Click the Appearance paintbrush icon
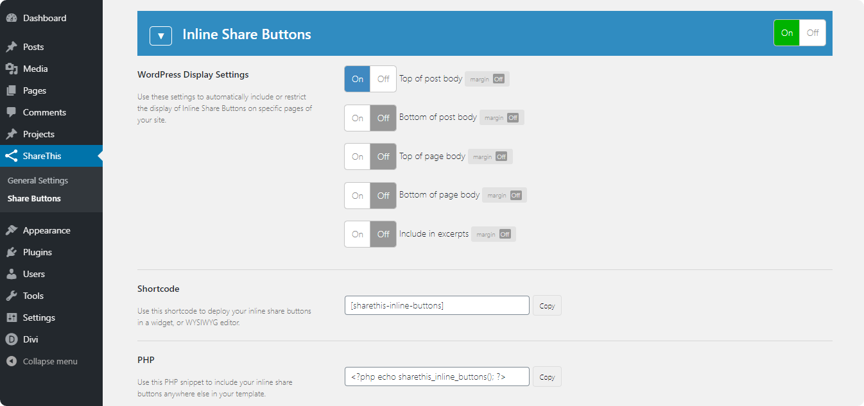The height and width of the screenshot is (406, 864). 12,230
